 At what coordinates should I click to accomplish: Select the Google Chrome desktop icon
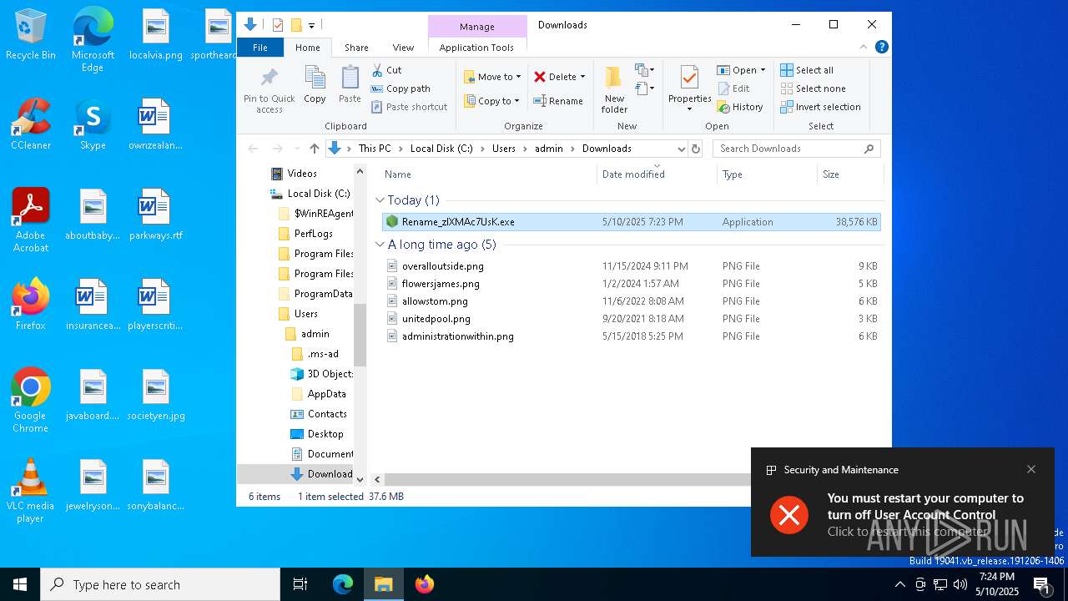point(31,401)
